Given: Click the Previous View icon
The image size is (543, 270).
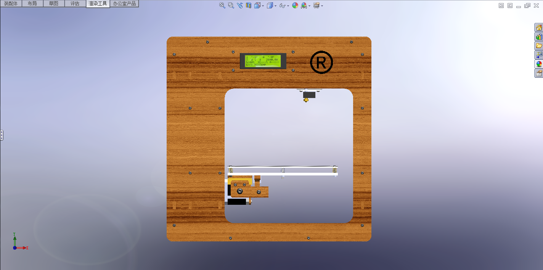Looking at the screenshot, I should pyautogui.click(x=240, y=5).
